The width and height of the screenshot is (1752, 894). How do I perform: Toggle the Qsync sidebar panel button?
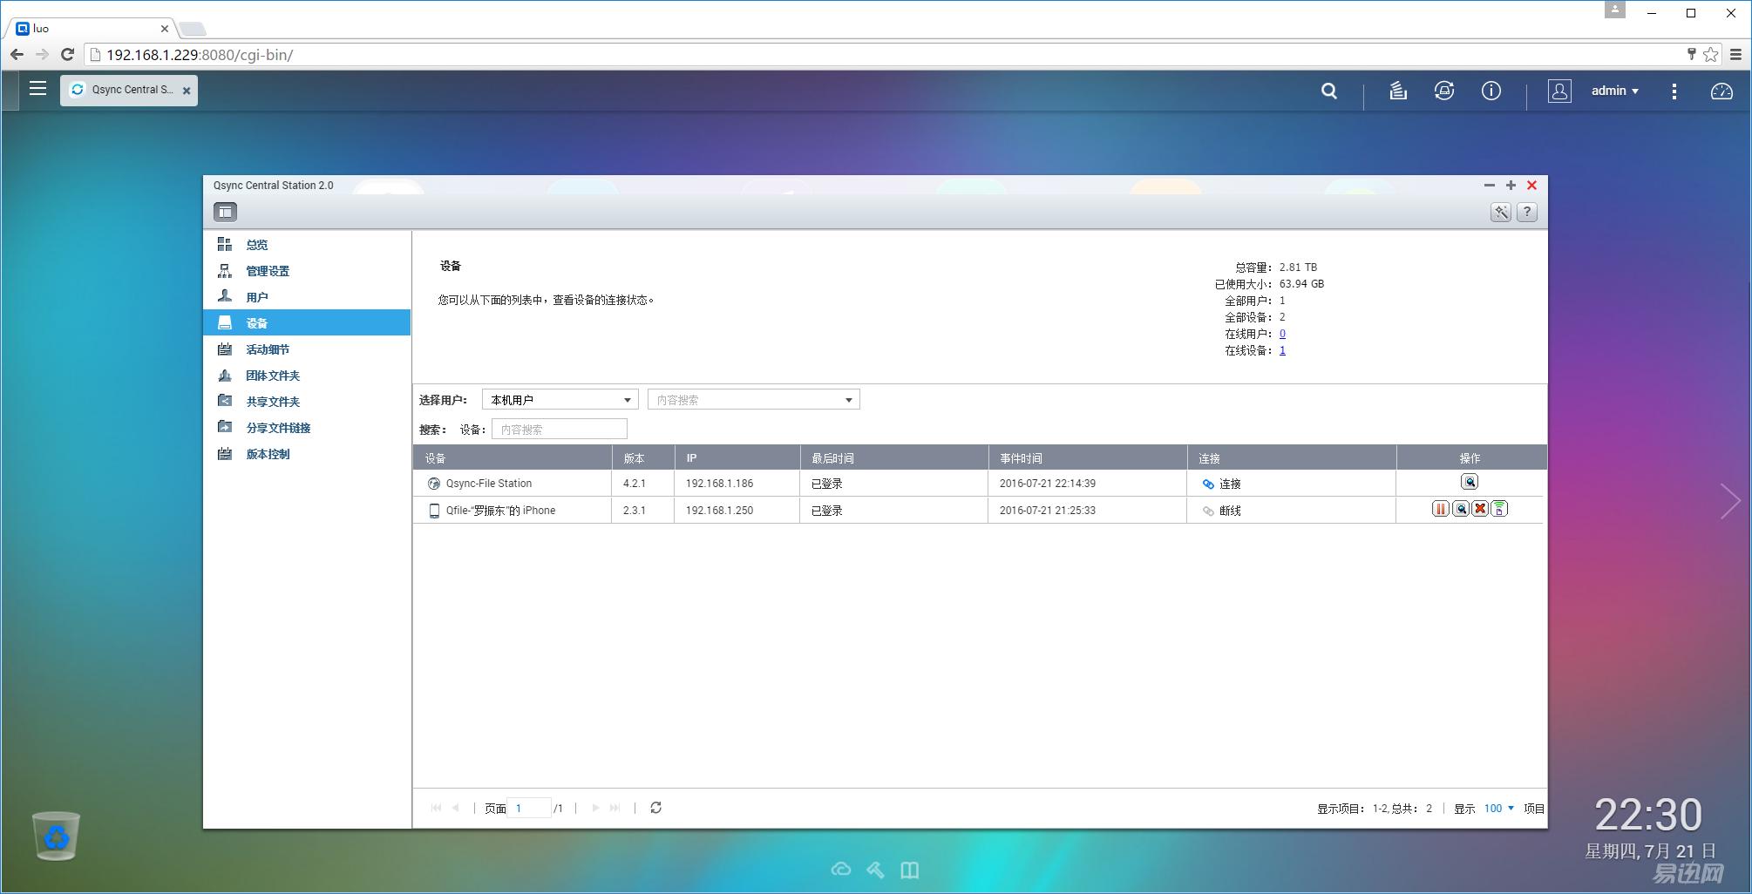pos(225,212)
